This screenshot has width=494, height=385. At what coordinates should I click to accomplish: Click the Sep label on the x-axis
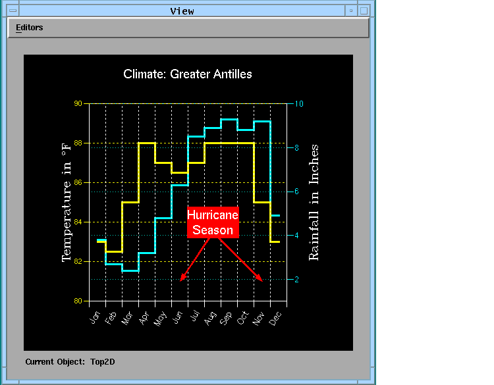(x=227, y=319)
